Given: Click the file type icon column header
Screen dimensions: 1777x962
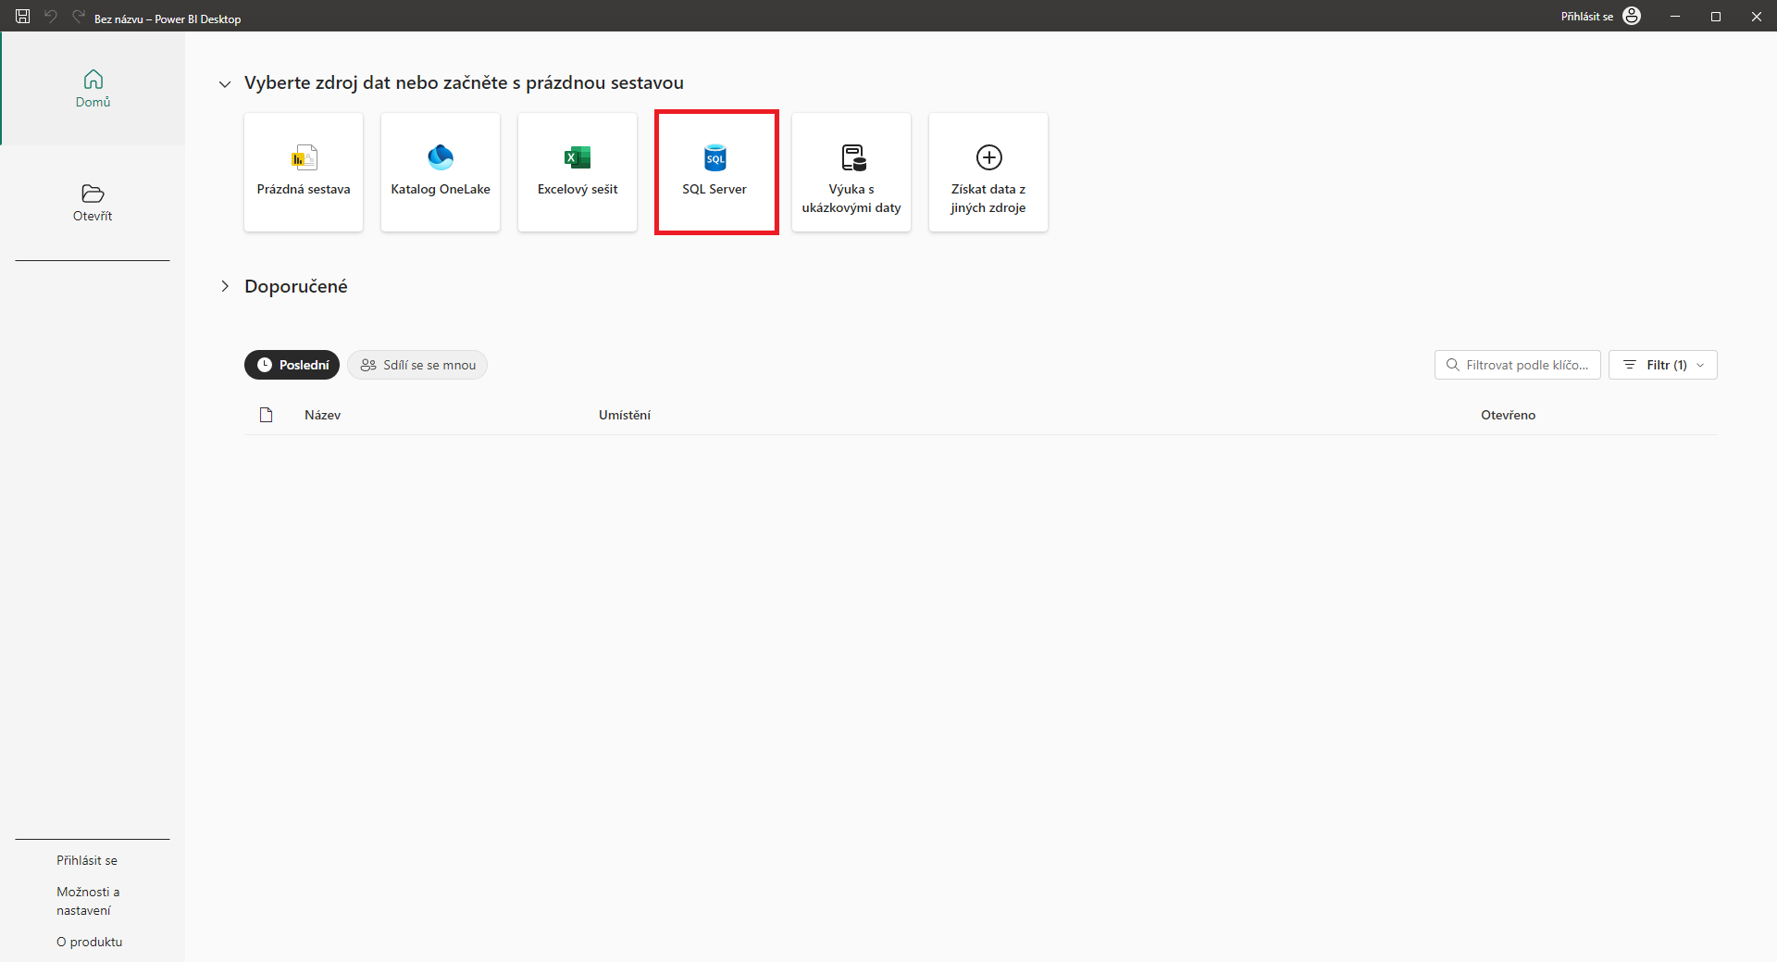Looking at the screenshot, I should pyautogui.click(x=267, y=415).
